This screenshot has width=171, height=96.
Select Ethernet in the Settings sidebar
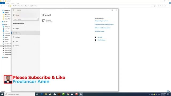point(26,33)
